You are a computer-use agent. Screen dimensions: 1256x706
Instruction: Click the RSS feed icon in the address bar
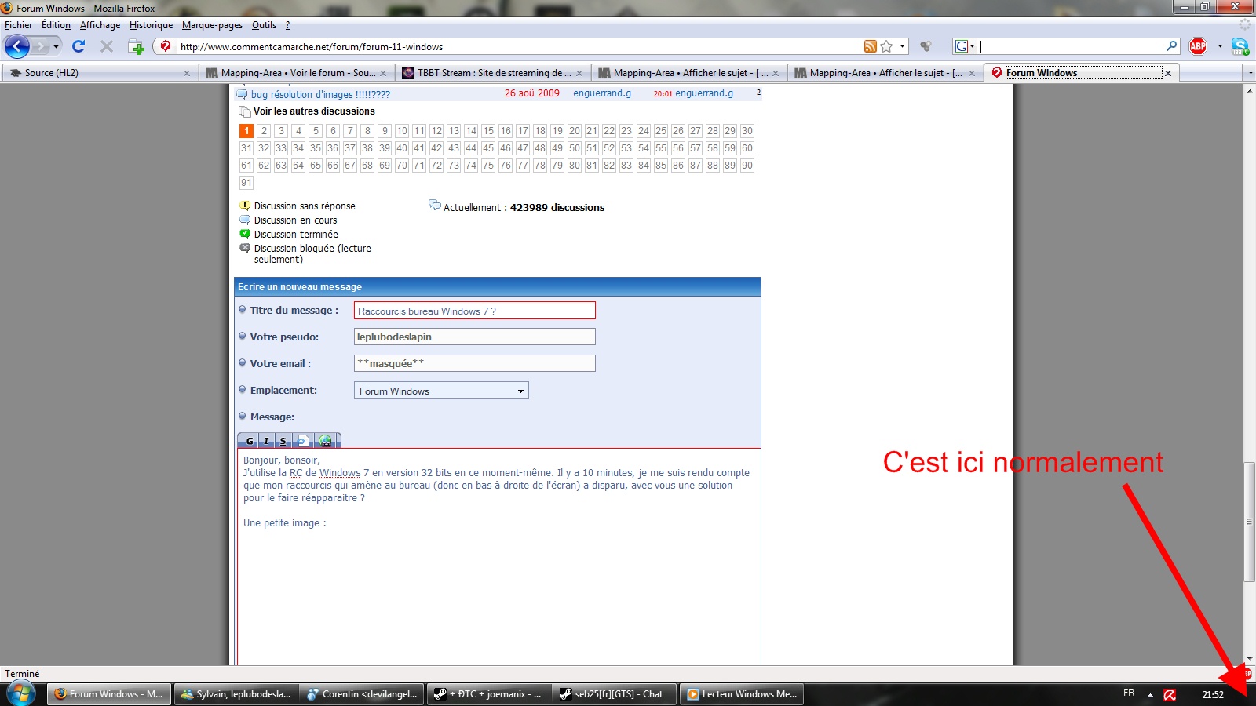tap(870, 47)
